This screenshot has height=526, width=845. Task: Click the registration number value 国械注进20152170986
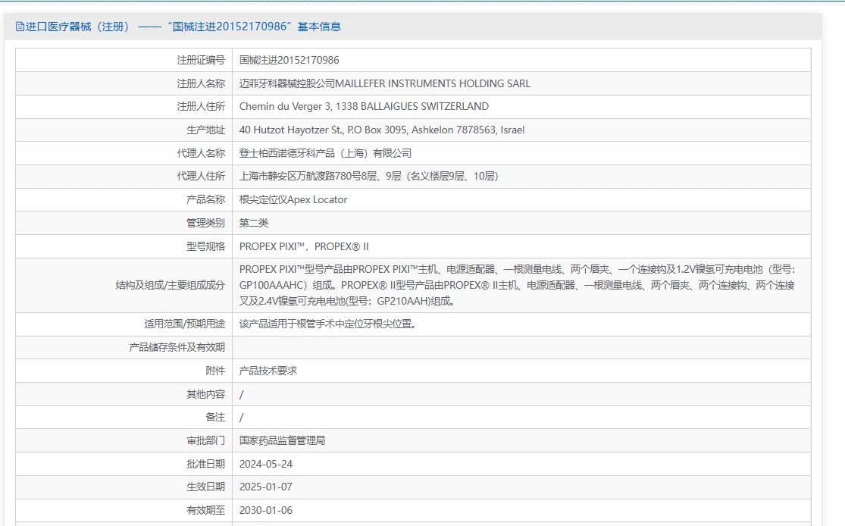click(289, 60)
